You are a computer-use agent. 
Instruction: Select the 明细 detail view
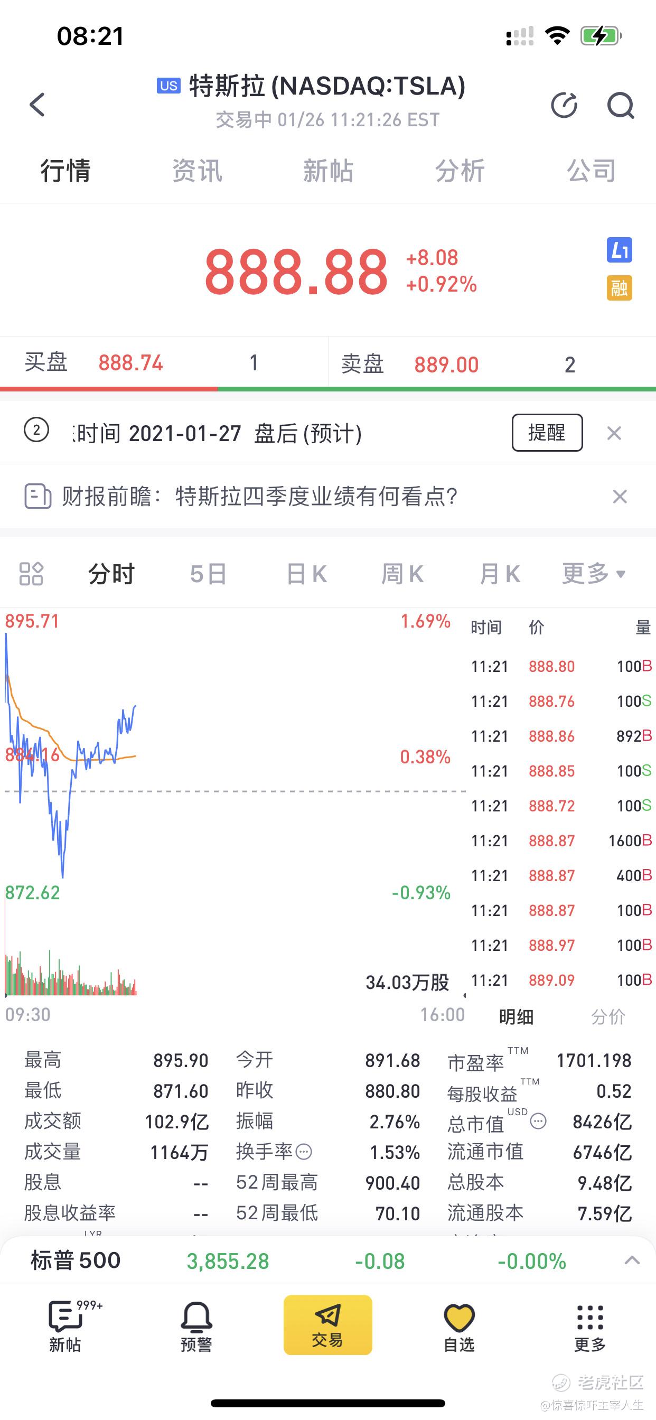point(516,1016)
